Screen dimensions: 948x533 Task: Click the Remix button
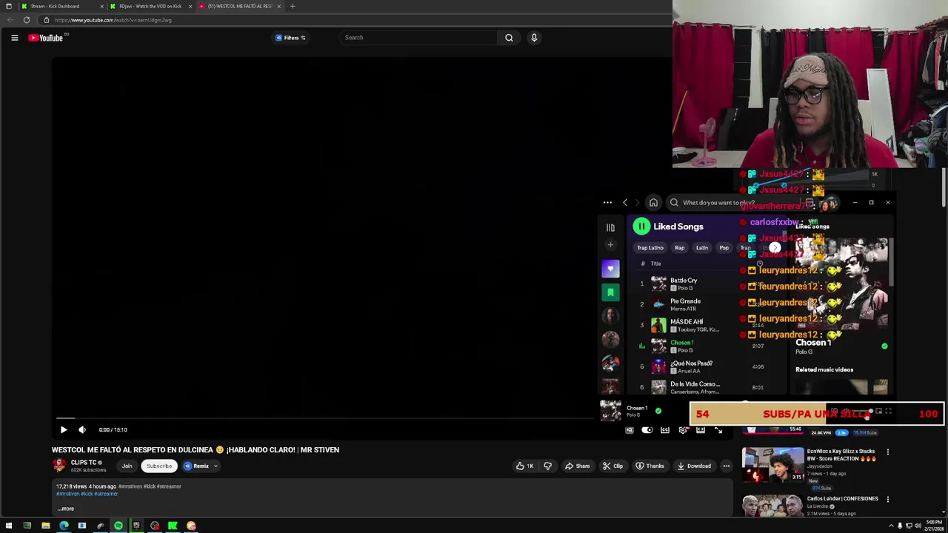click(x=197, y=466)
